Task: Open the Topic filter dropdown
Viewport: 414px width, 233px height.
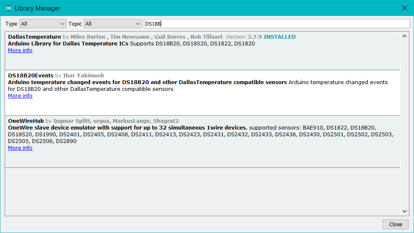Action: tap(112, 24)
